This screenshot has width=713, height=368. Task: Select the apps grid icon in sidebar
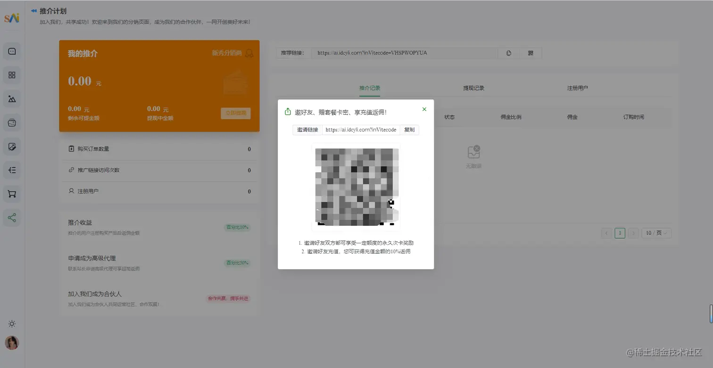[x=11, y=75]
